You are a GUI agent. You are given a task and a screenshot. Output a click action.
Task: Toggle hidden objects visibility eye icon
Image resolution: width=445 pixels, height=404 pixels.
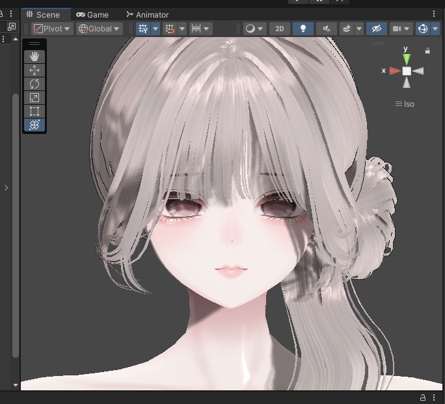pyautogui.click(x=377, y=29)
